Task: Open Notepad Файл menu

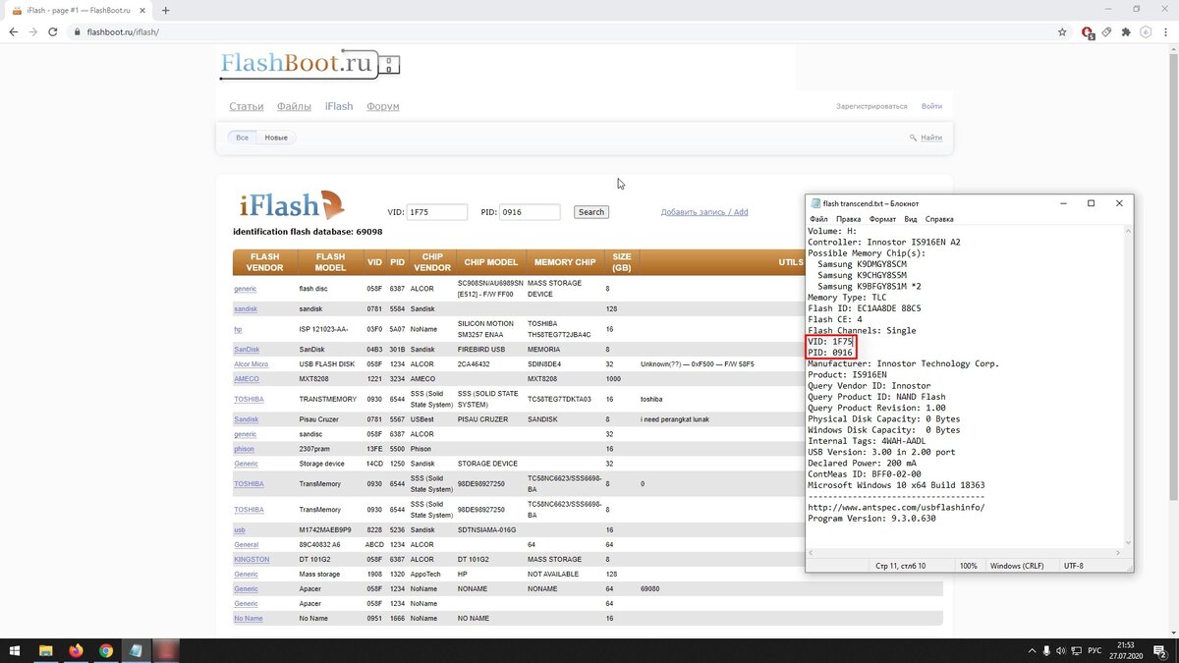Action: (x=818, y=219)
